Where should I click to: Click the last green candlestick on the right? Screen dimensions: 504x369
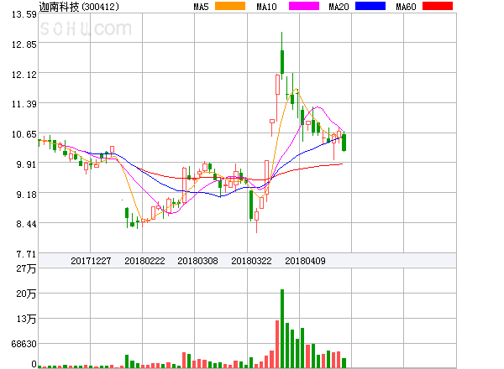coord(344,142)
